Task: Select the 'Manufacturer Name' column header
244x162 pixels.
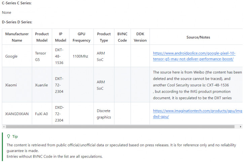Action: tap(17, 37)
